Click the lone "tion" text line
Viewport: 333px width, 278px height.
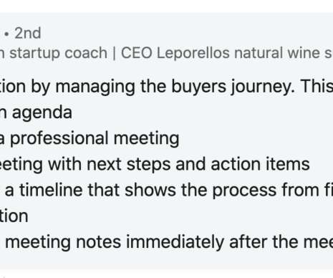(14, 216)
